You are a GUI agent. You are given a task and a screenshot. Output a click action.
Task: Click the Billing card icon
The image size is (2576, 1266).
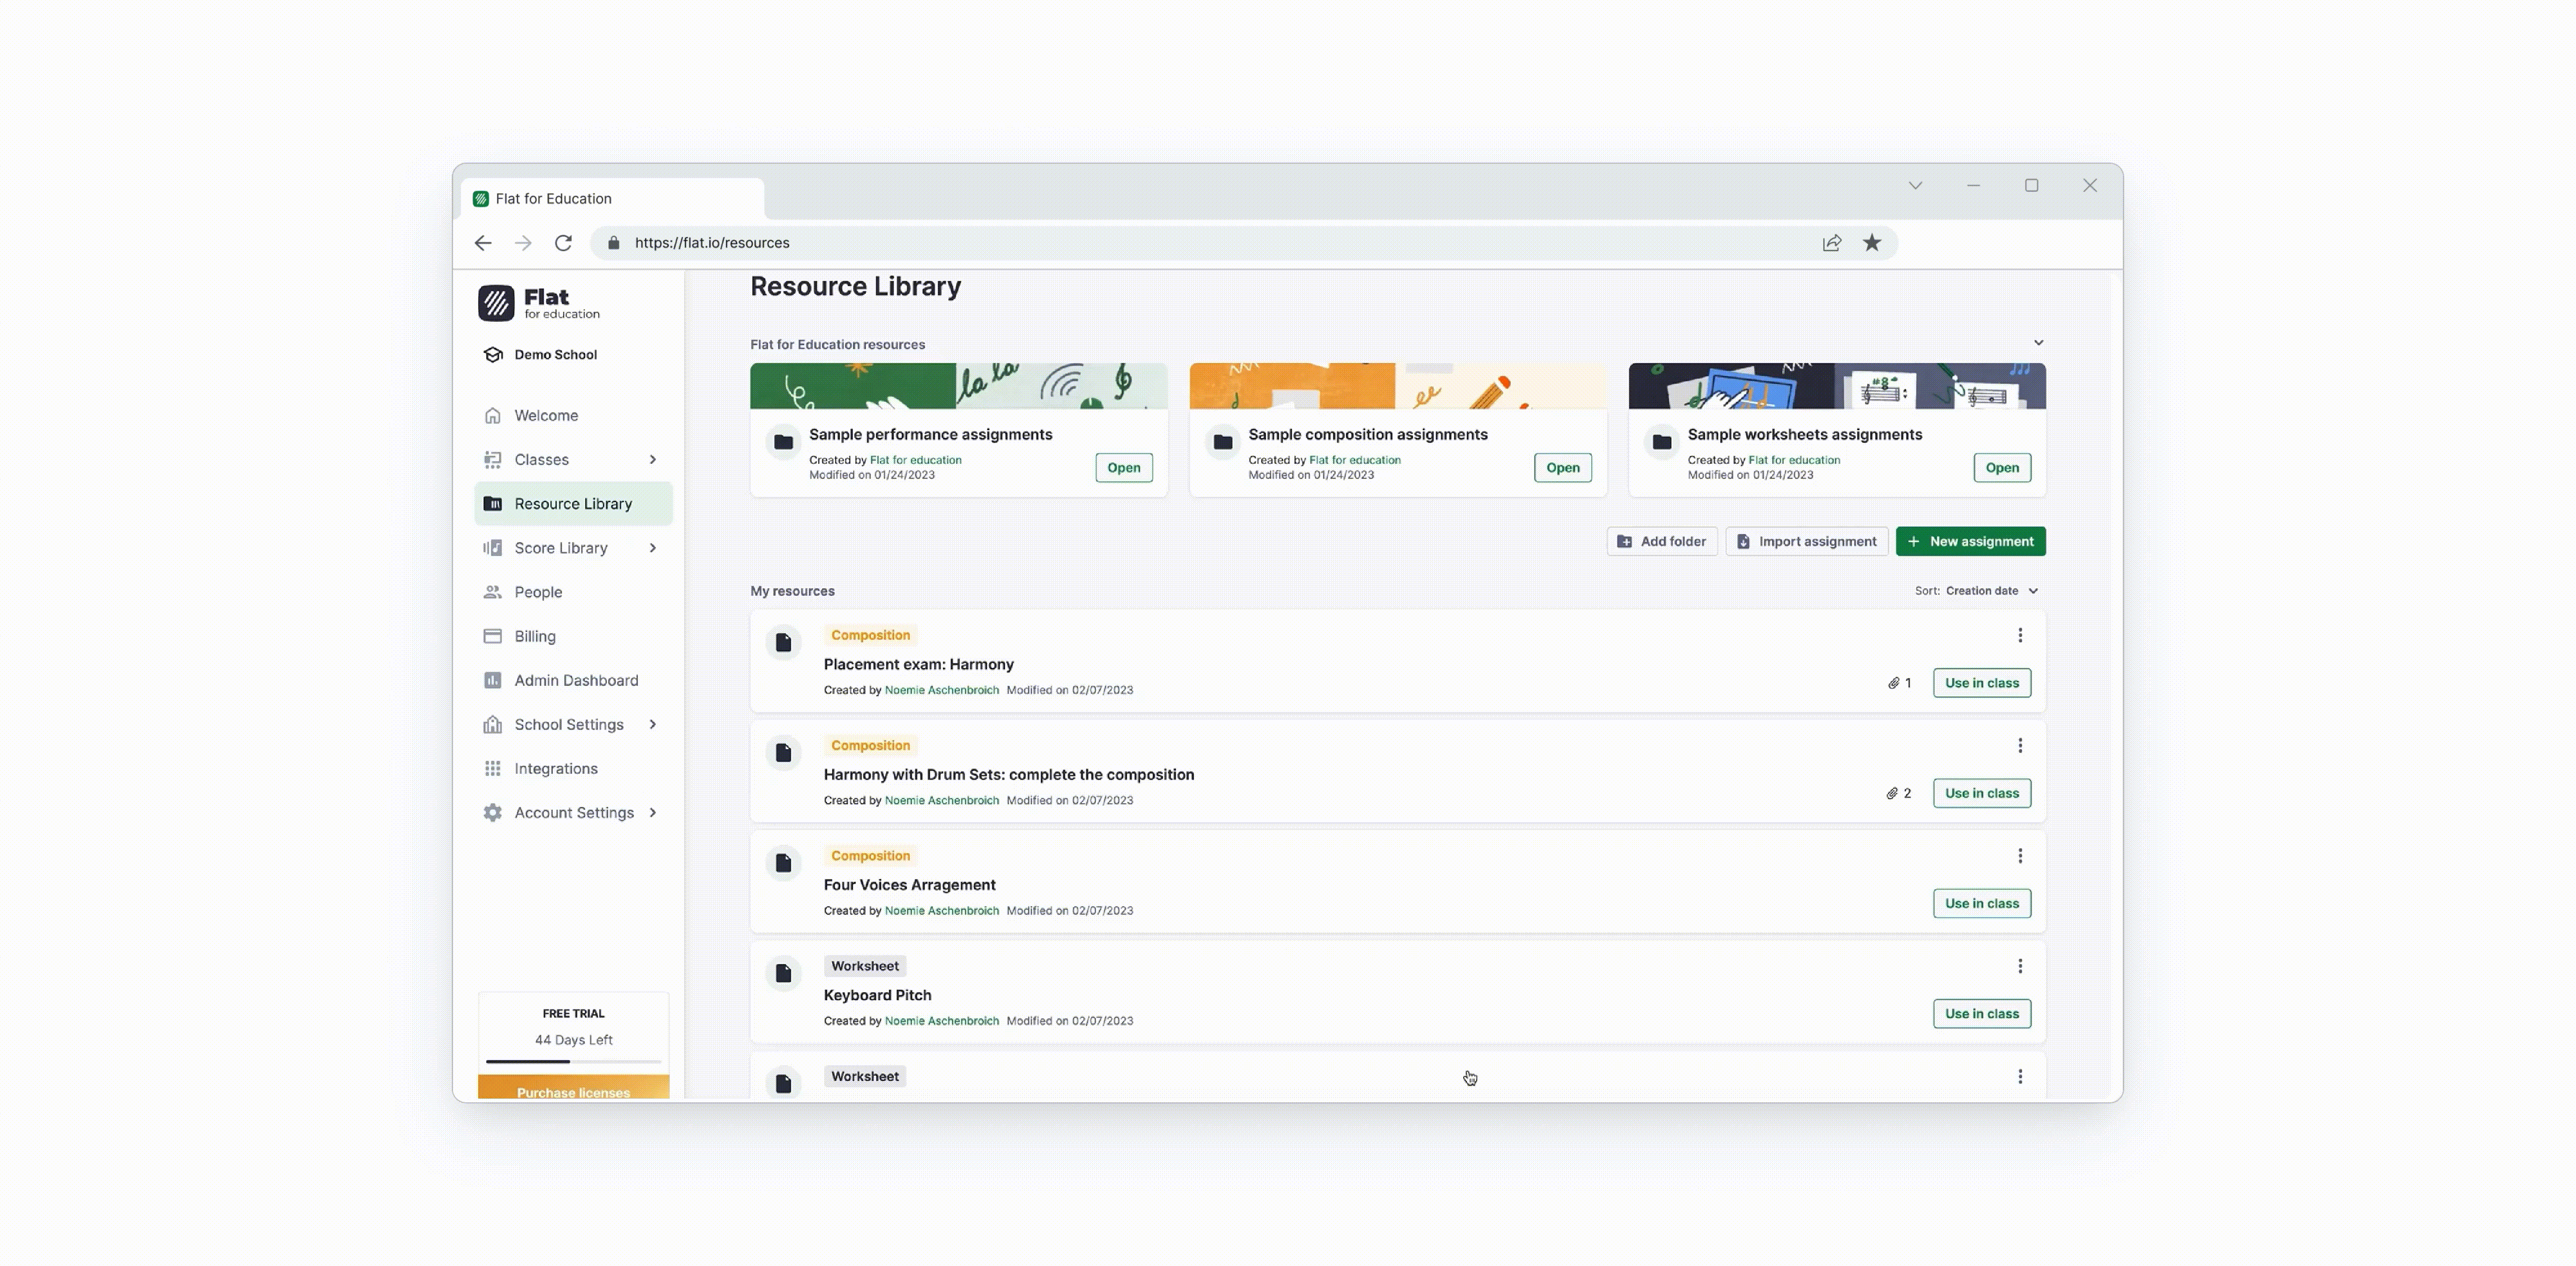(x=493, y=636)
